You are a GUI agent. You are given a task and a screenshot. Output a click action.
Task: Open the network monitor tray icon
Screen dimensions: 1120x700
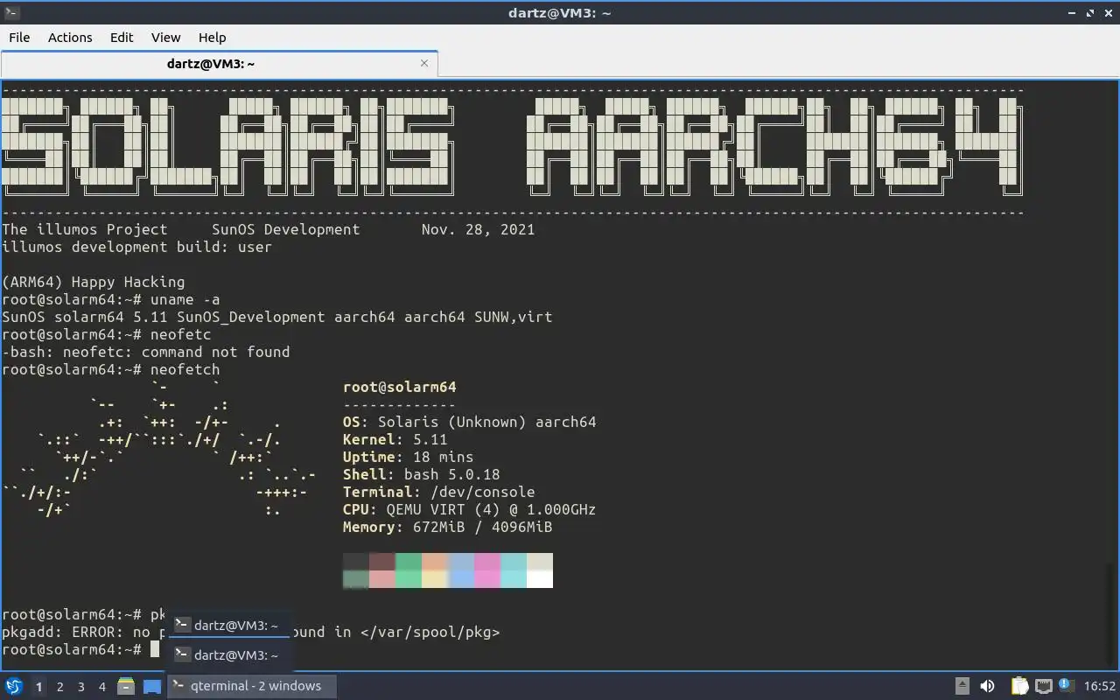(x=1043, y=686)
